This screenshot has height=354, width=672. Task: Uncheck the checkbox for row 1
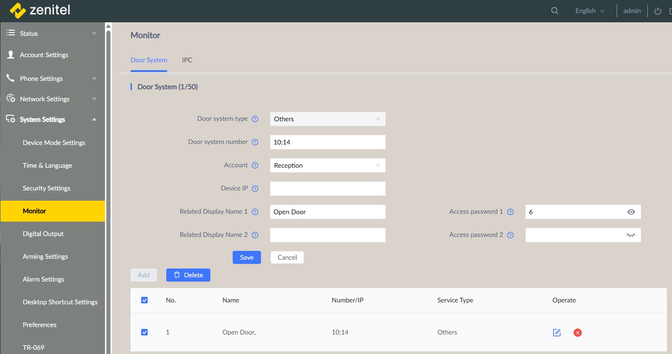point(144,332)
